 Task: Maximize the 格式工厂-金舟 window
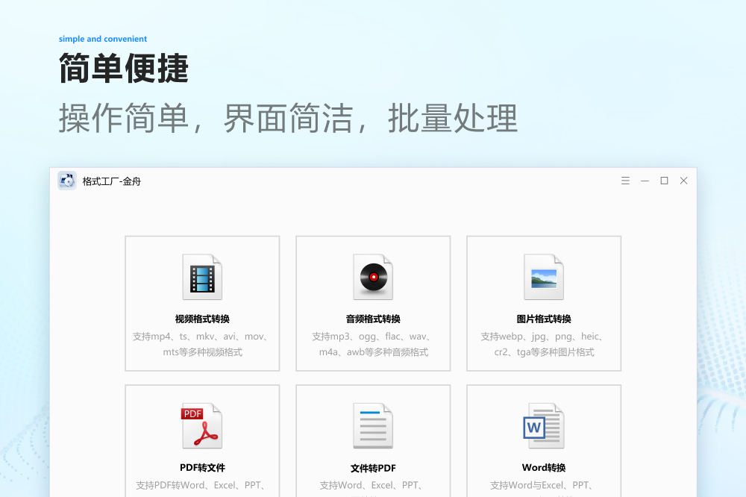[664, 181]
